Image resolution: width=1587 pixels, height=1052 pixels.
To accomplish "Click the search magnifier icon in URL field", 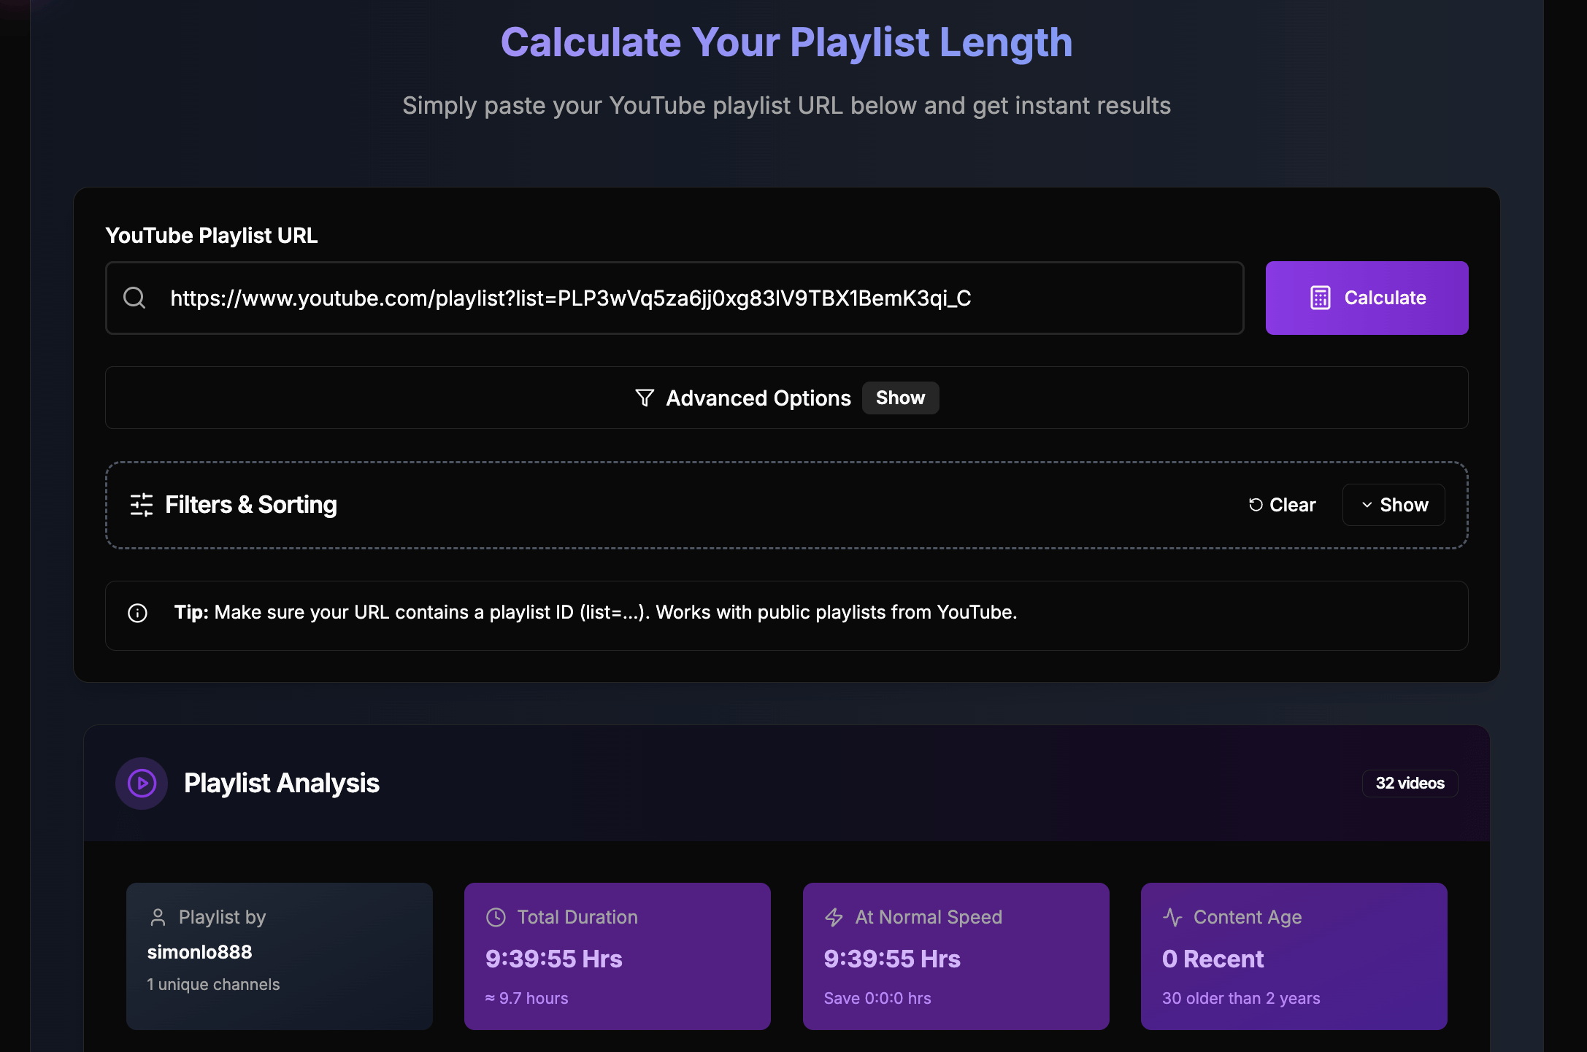I will pos(134,298).
